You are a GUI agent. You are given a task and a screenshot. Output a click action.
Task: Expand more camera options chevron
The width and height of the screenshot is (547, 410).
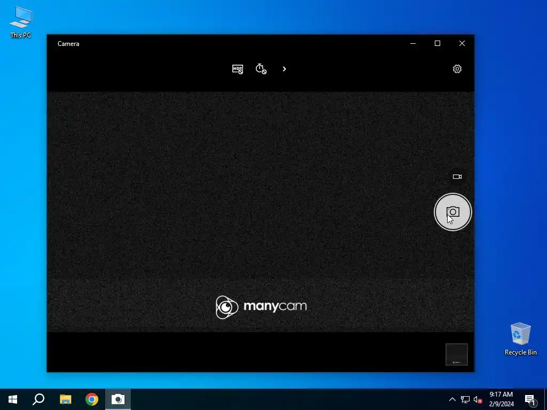coord(284,69)
